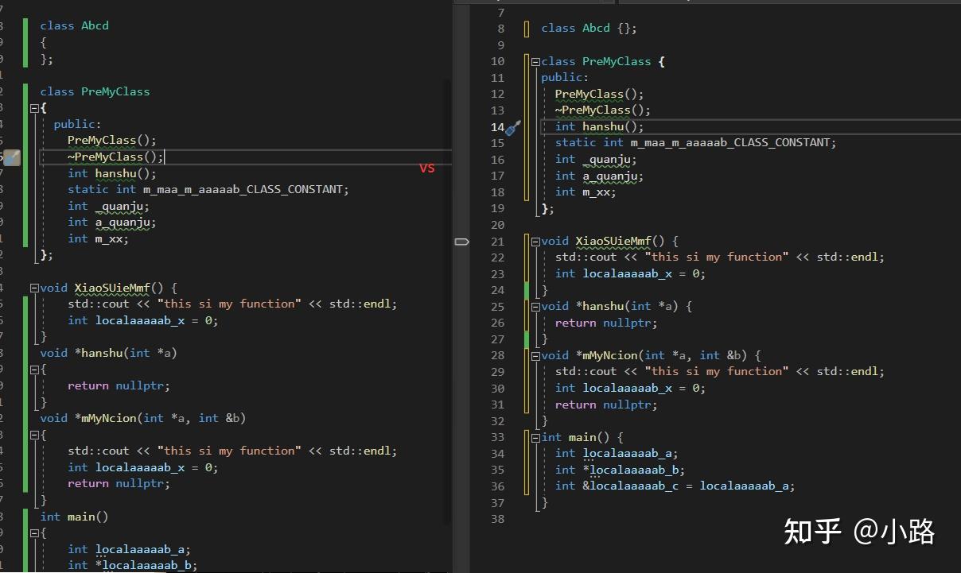
Task: Collapse the PreMyClass block in the left editor
Action: click(x=36, y=107)
